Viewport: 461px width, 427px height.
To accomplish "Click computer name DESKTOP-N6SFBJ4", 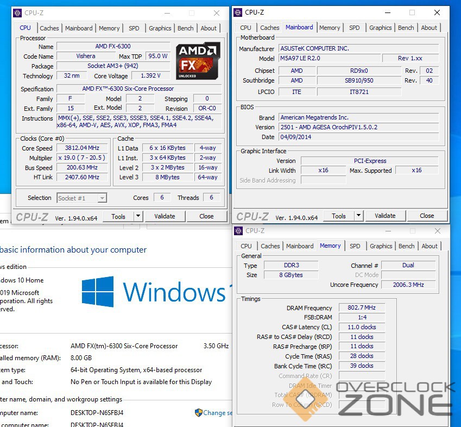I will tap(97, 412).
